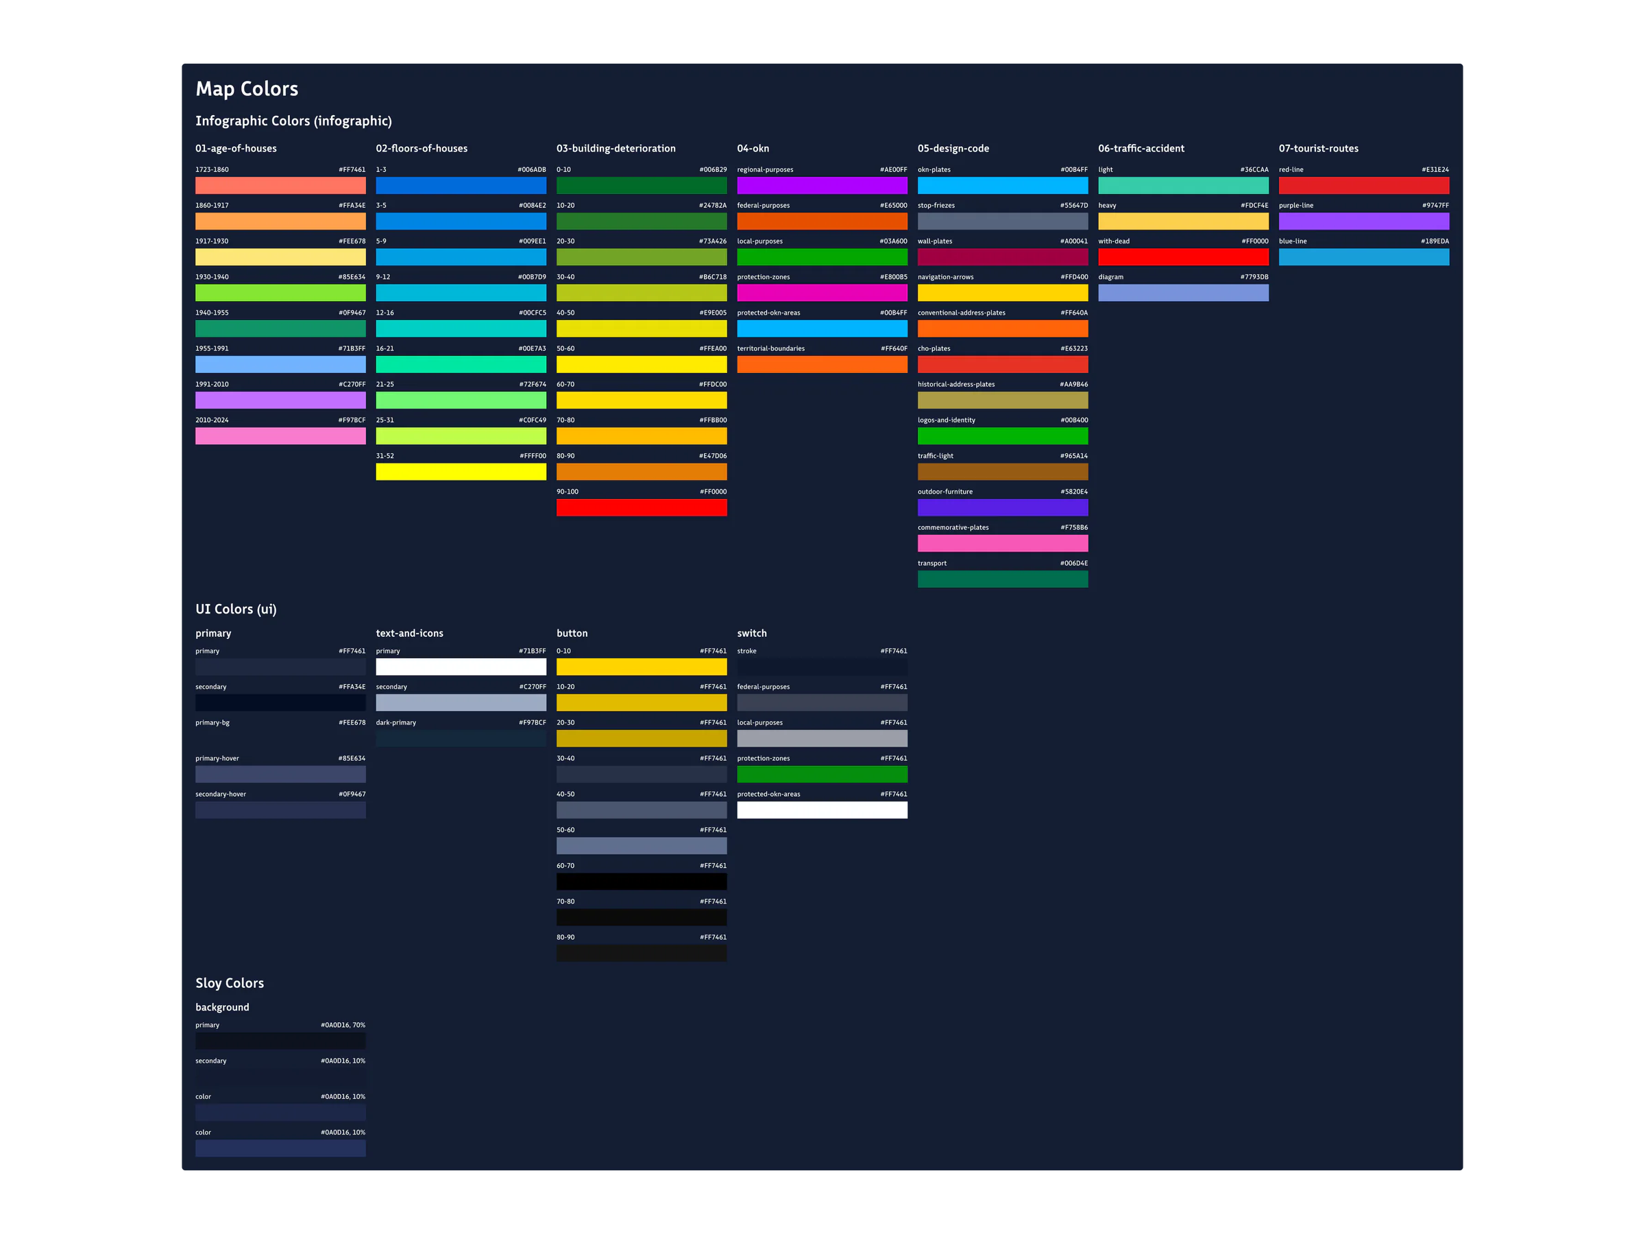Select the okn-plates blue swatch

coord(1003,185)
